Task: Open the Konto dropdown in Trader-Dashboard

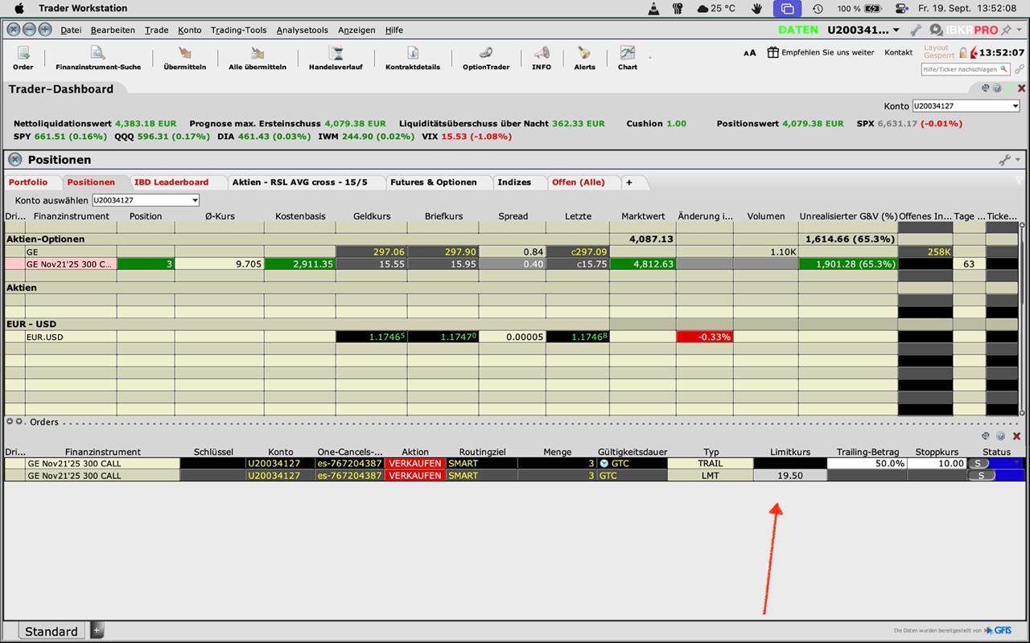Action: pos(966,106)
